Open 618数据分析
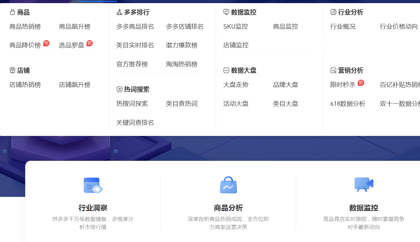420x242 pixels. (348, 104)
